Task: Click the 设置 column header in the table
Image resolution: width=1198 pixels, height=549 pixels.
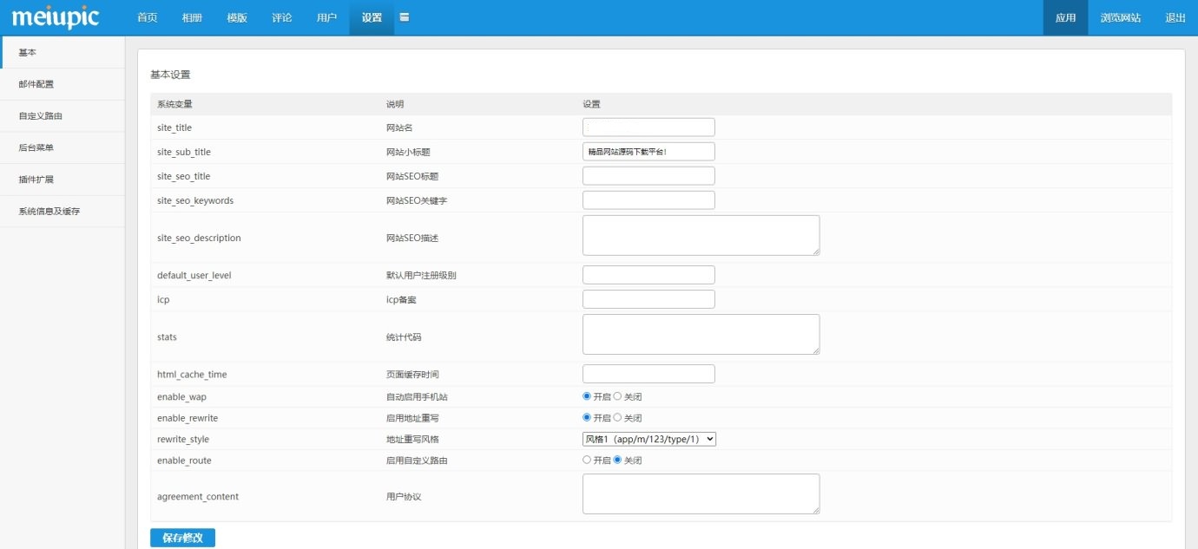Action: [591, 104]
